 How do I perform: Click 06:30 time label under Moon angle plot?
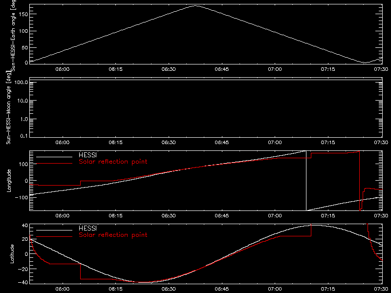tap(169, 143)
